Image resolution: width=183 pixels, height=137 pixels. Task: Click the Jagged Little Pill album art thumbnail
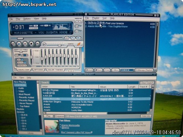[x=52, y=126]
